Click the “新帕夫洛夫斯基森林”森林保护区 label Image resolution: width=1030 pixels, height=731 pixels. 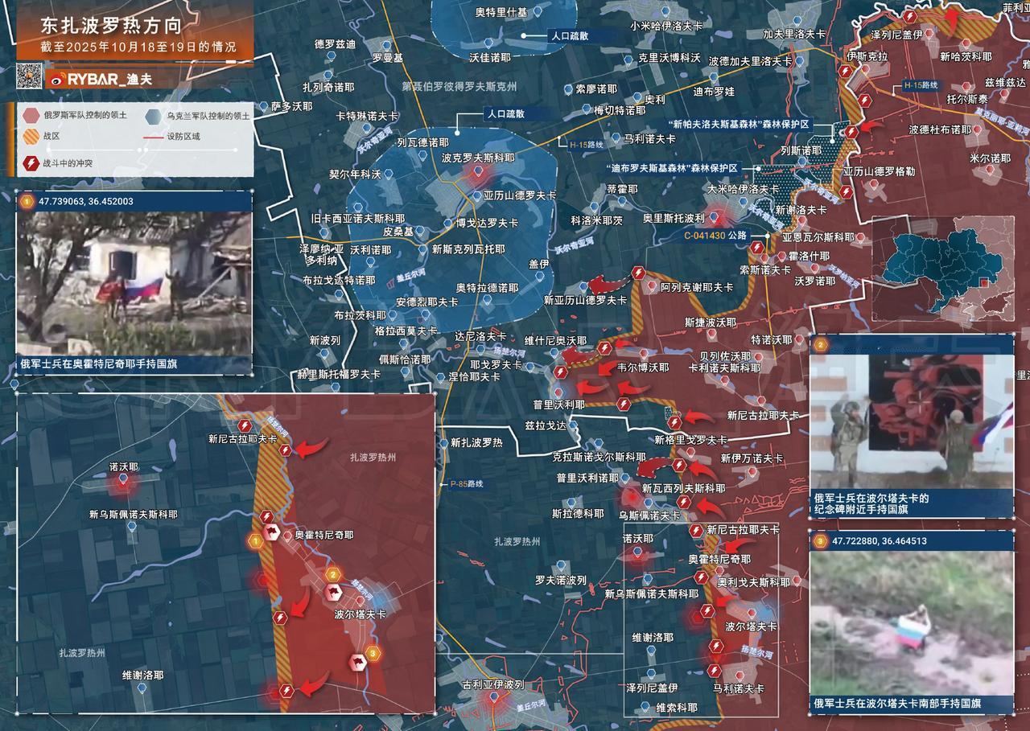pyautogui.click(x=739, y=124)
